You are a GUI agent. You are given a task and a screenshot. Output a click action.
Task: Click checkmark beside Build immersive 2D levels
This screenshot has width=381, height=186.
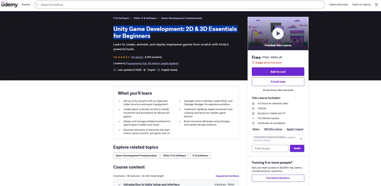coord(180,122)
